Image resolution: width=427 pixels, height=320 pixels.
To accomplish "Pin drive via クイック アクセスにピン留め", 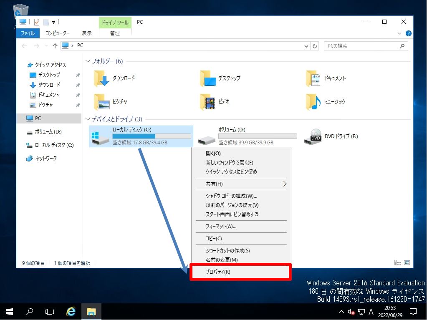I will point(241,172).
